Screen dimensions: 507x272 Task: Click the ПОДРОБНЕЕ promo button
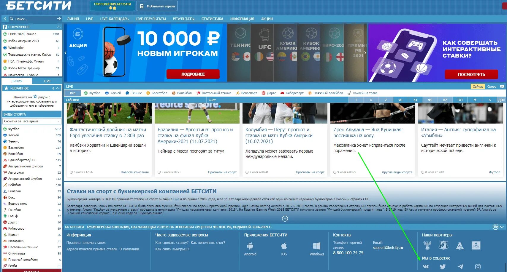(x=193, y=74)
